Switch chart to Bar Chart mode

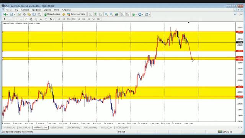click(x=90, y=14)
